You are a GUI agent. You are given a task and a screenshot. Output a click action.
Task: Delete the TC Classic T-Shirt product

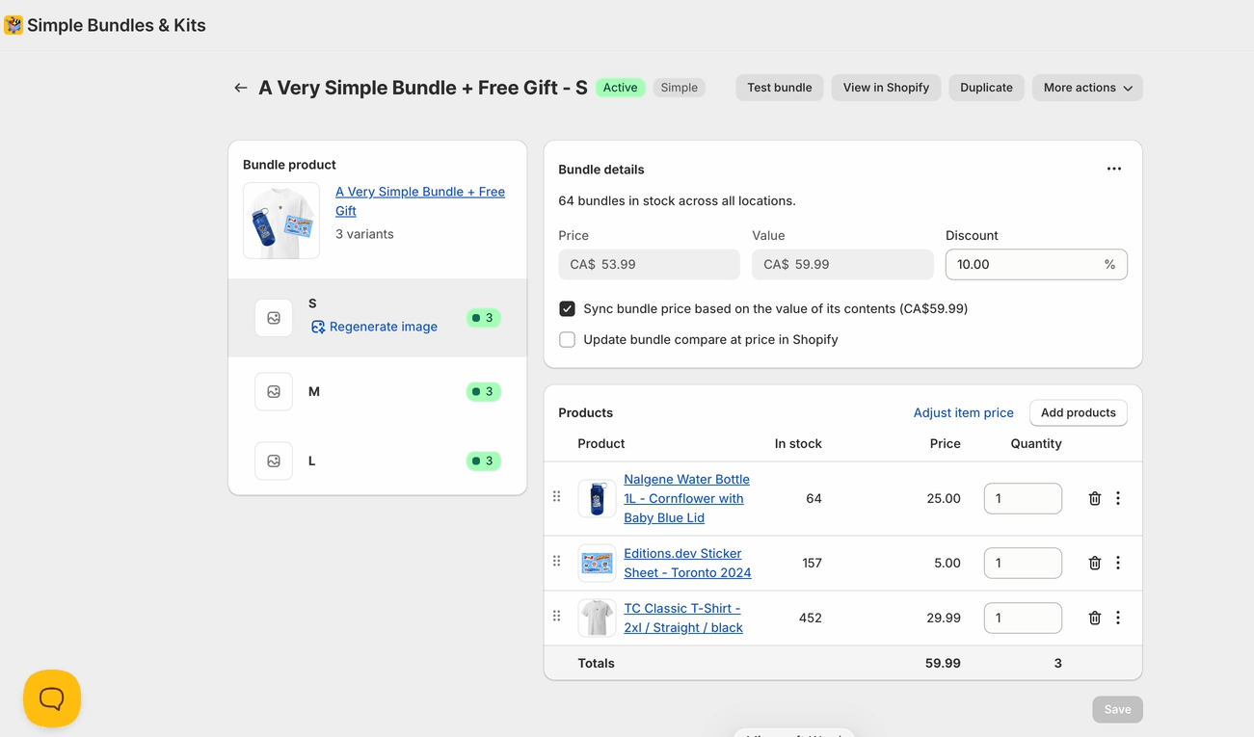[x=1095, y=618]
